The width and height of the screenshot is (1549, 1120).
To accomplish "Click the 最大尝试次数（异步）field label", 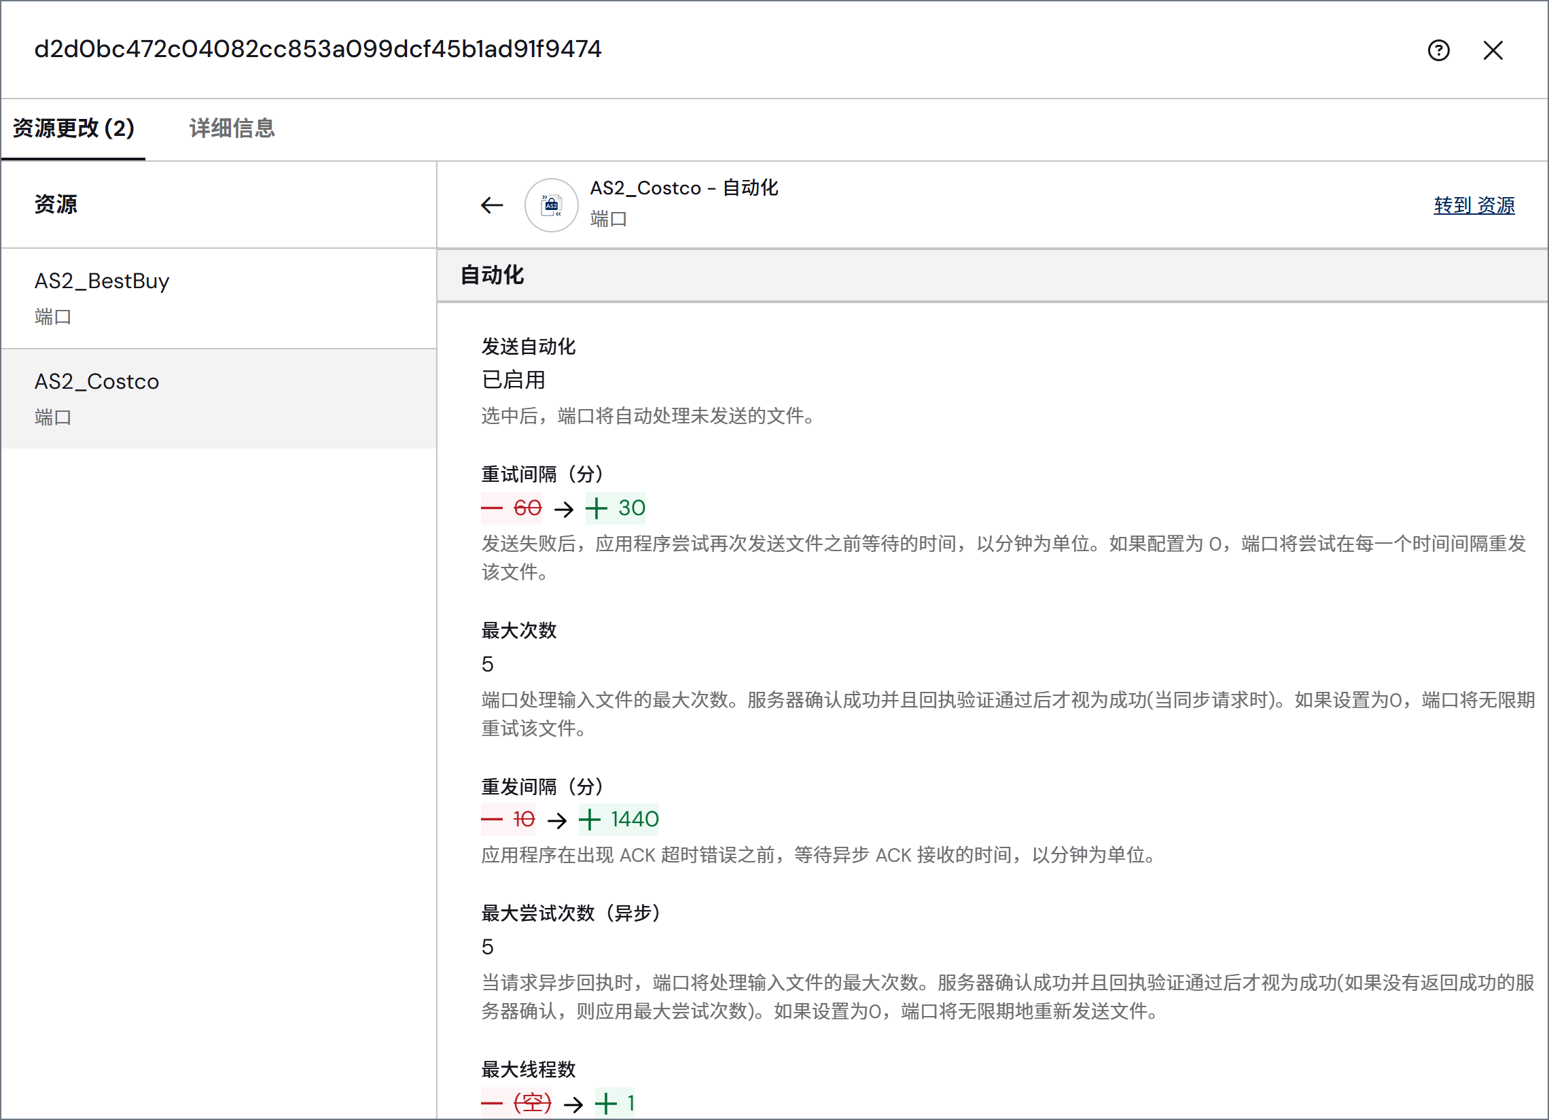I will [x=571, y=913].
